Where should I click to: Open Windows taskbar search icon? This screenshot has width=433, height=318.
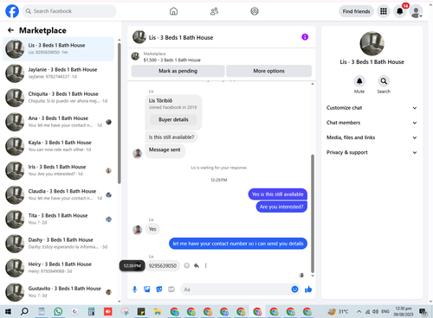pyautogui.click(x=24, y=311)
